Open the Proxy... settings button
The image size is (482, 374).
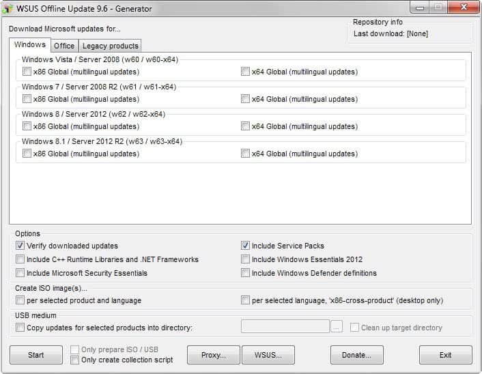tap(213, 355)
